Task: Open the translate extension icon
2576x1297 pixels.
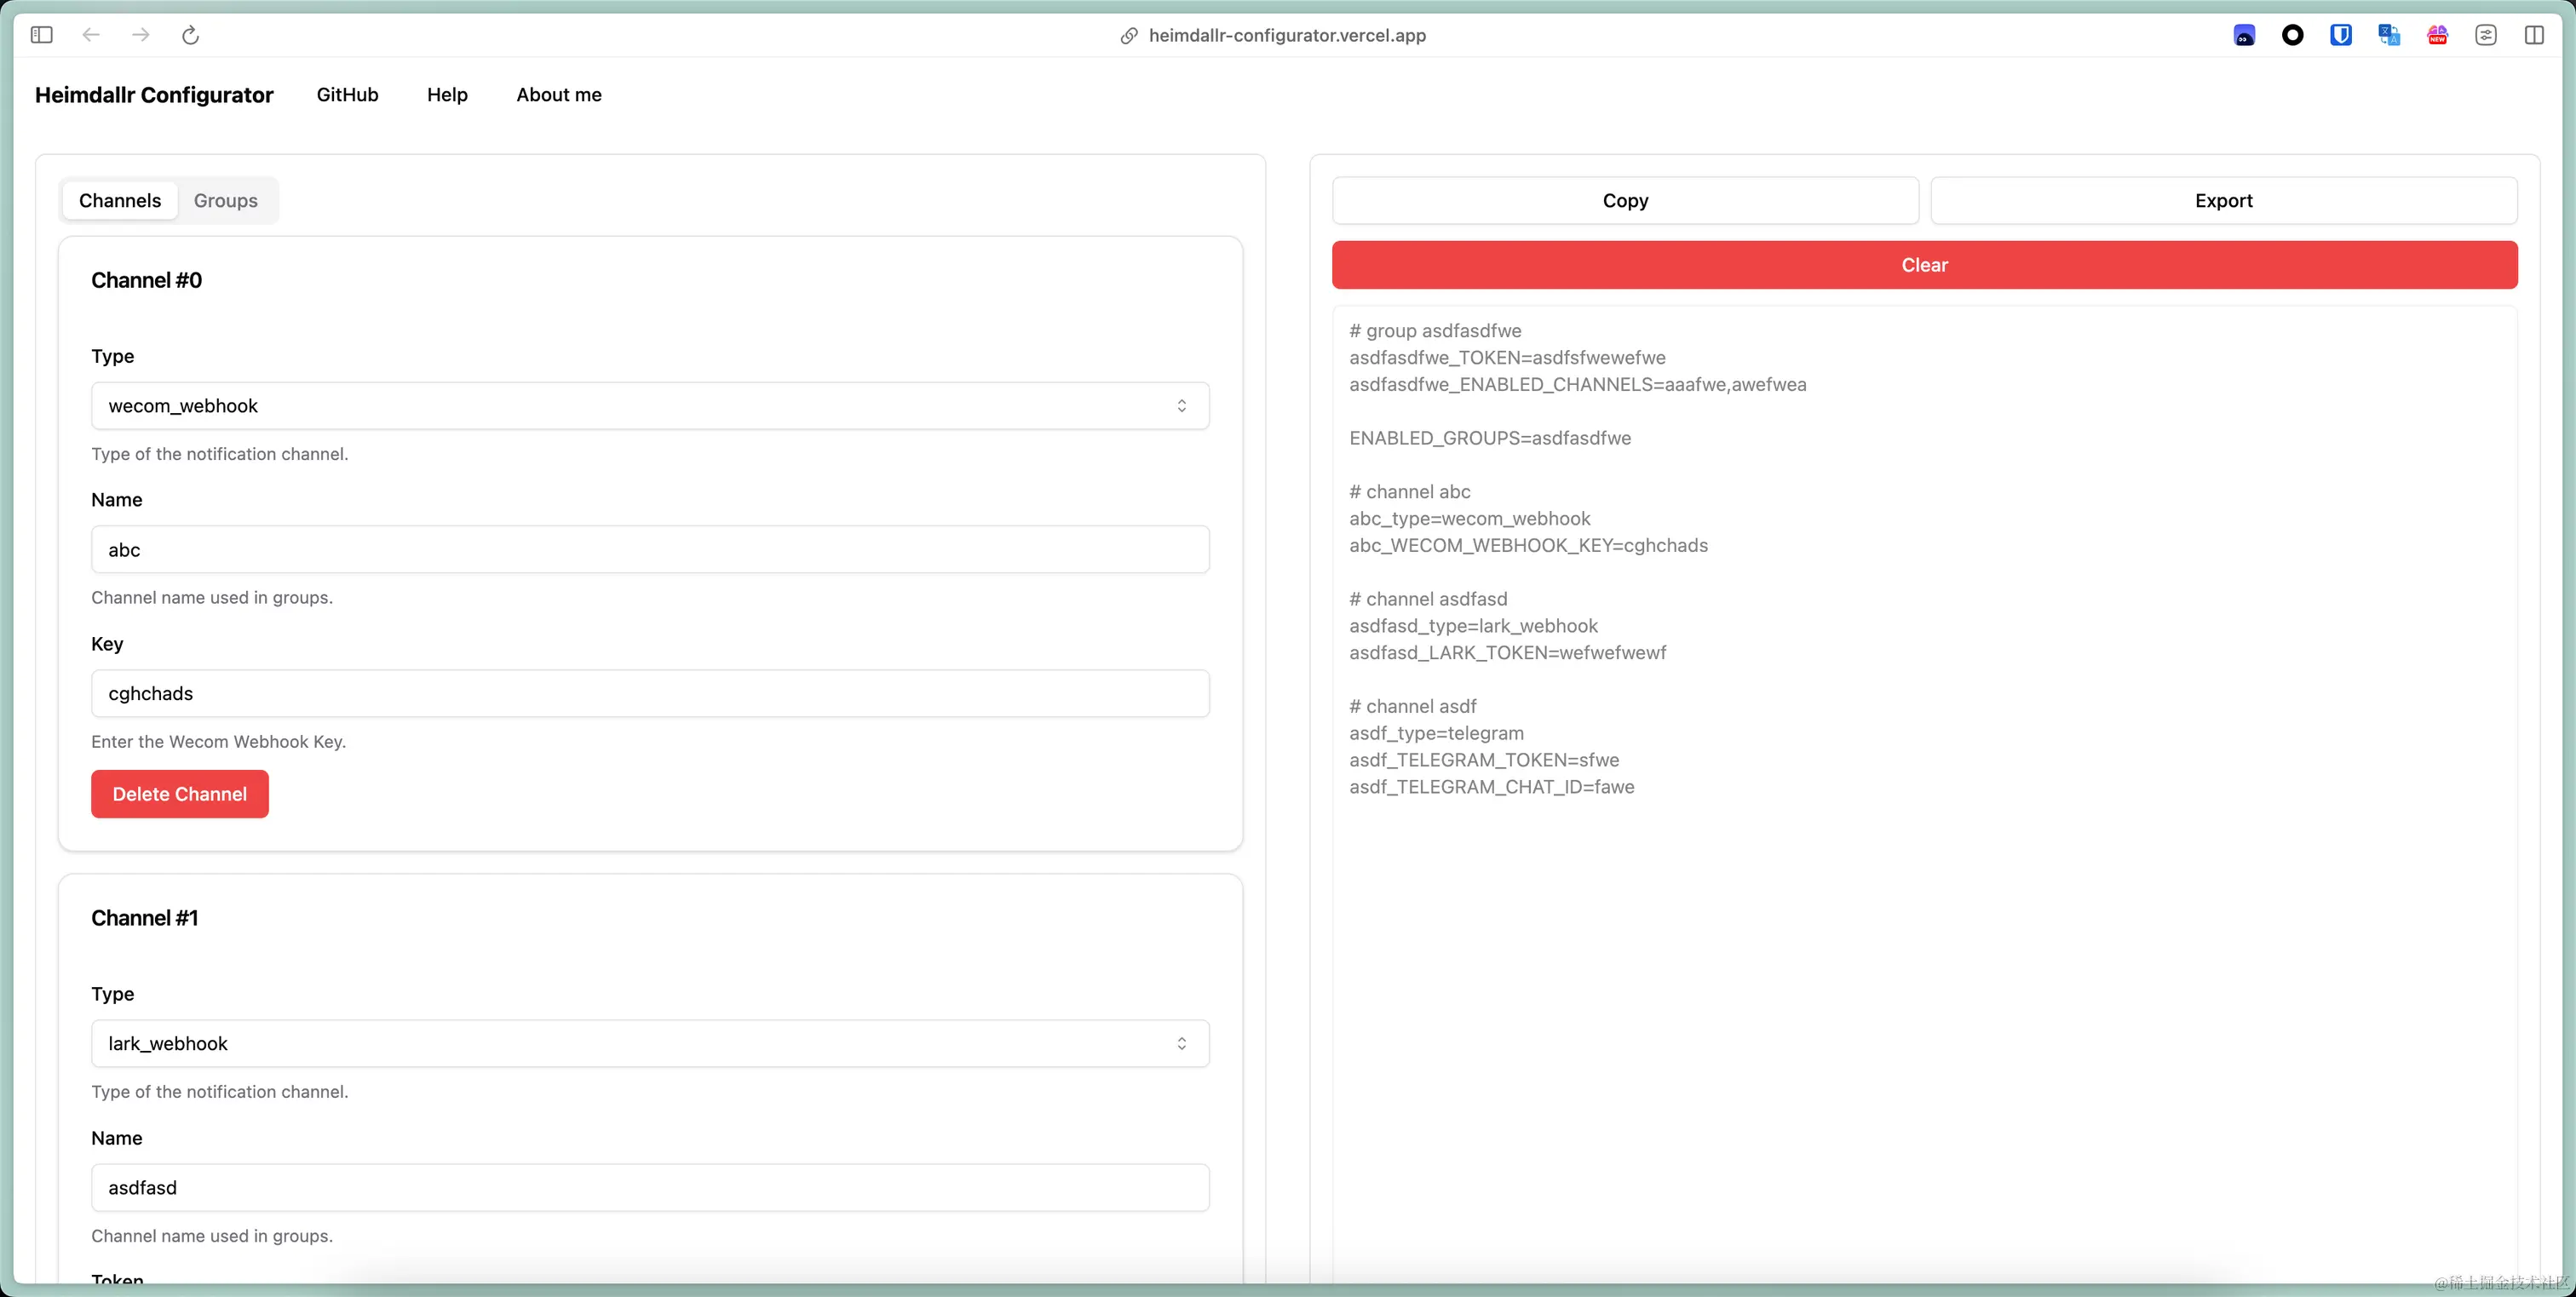Action: point(2389,35)
